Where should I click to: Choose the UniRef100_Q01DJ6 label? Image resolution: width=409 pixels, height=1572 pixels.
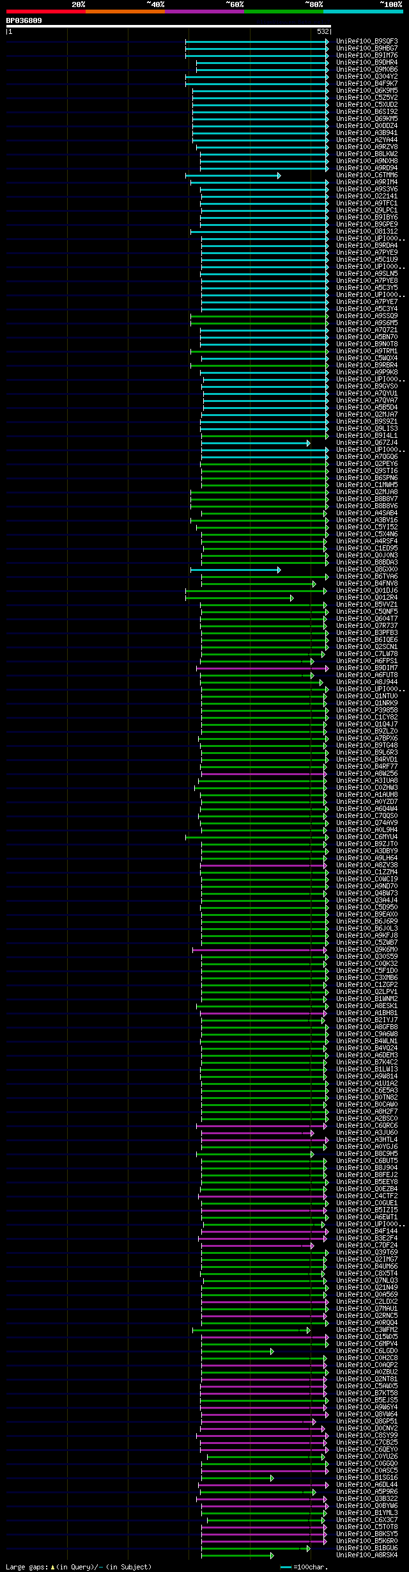click(367, 591)
